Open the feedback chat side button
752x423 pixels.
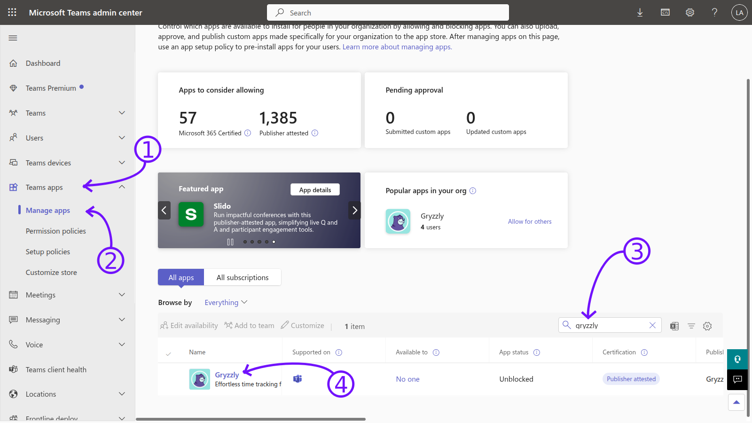coord(737,380)
